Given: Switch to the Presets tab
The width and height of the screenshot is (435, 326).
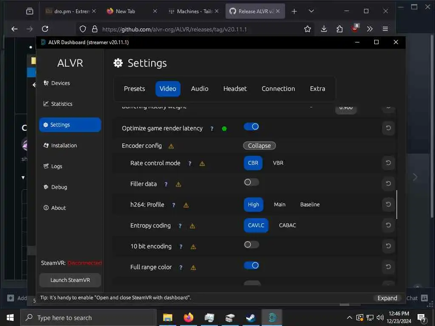Looking at the screenshot, I should click(134, 89).
